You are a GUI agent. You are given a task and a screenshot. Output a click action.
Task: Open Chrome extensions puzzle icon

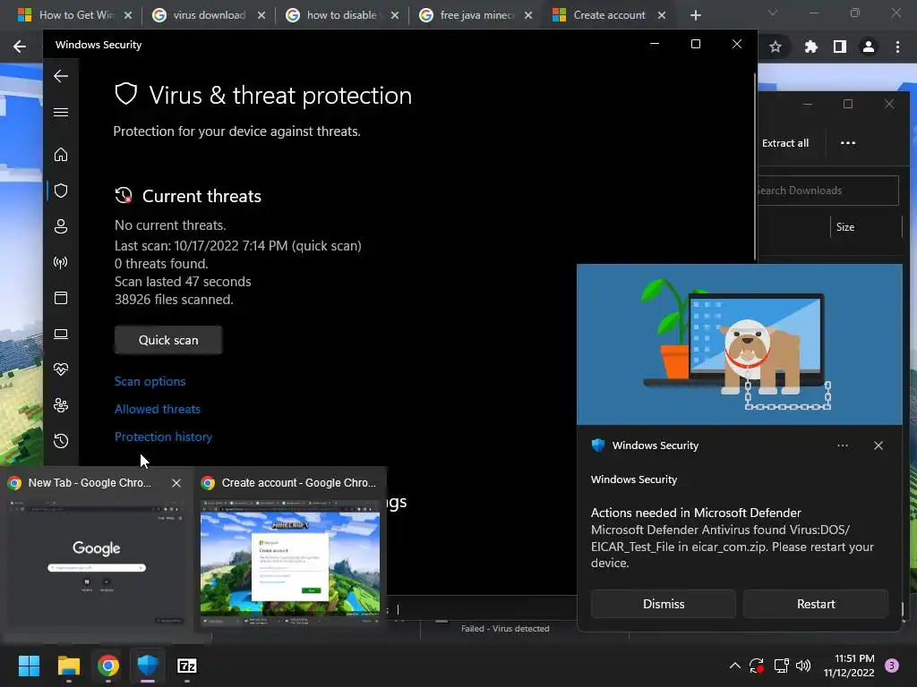(x=811, y=47)
